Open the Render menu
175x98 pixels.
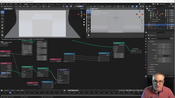pos(11,4)
